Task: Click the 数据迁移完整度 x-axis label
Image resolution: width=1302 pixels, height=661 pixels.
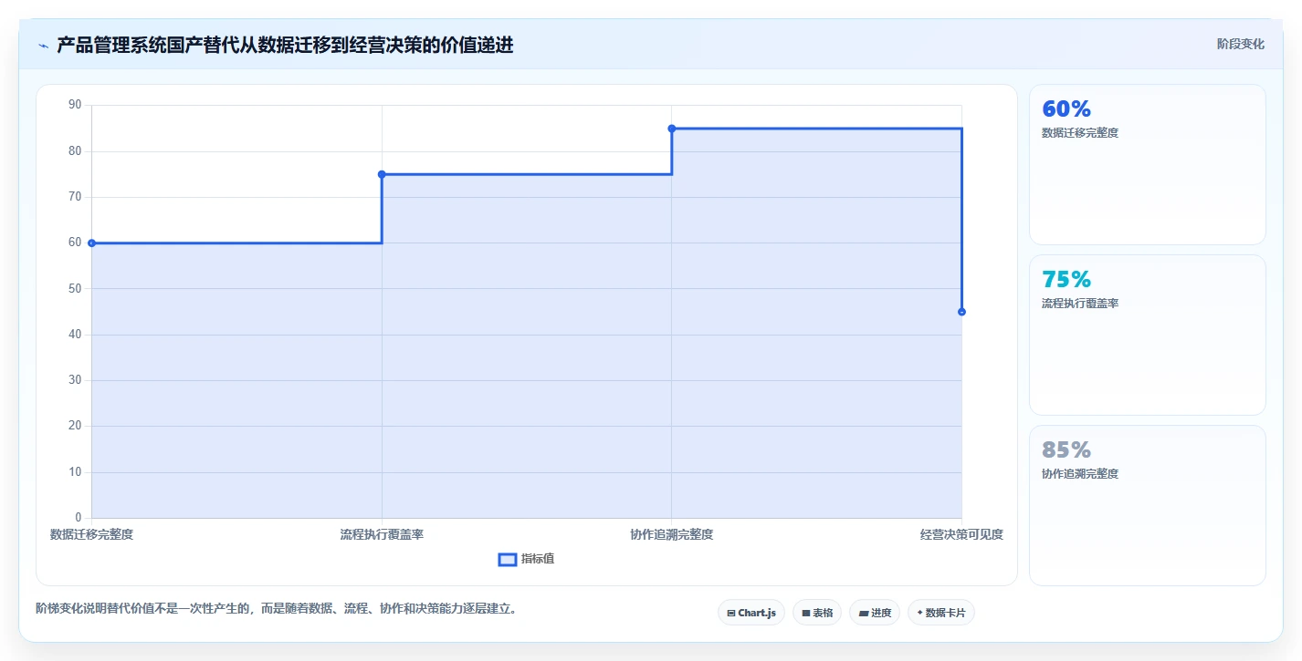Action: [91, 534]
